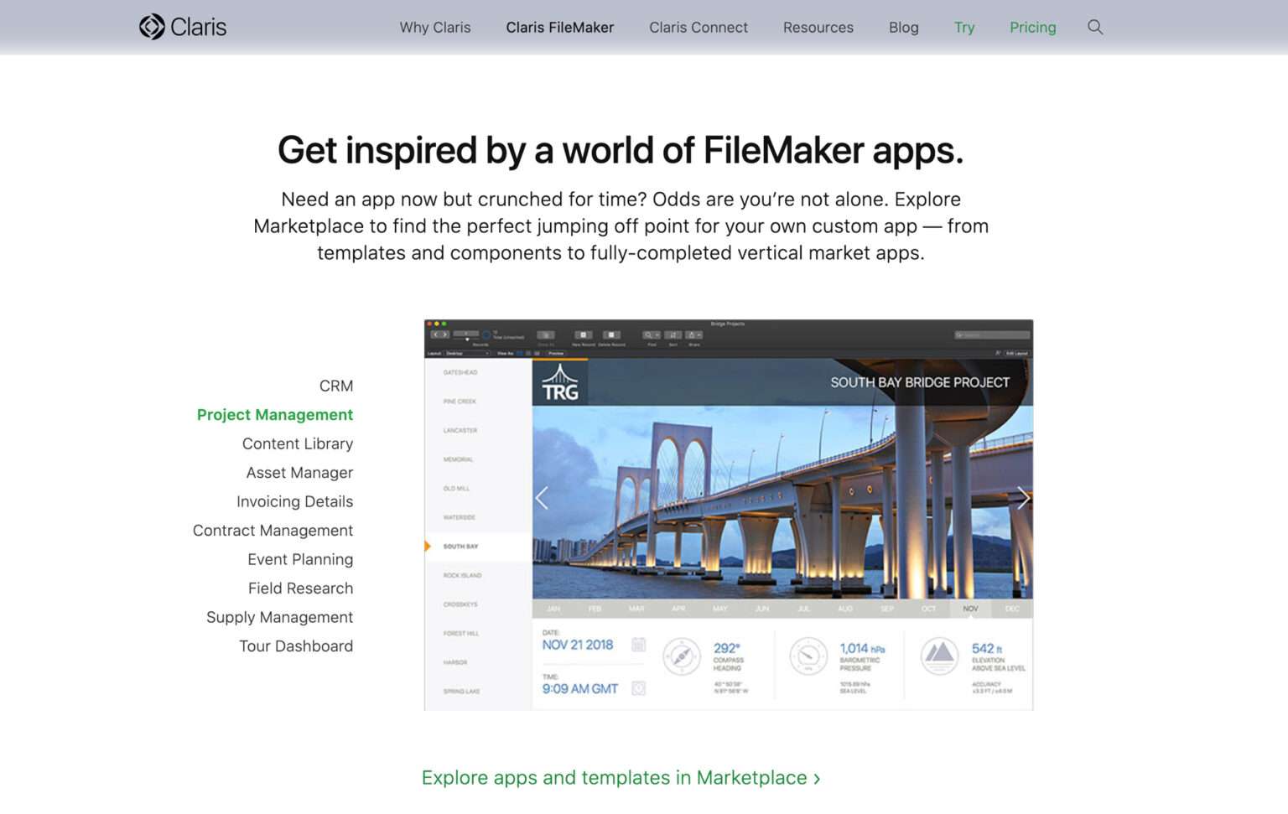Open the date picker calendar icon

pyautogui.click(x=638, y=644)
